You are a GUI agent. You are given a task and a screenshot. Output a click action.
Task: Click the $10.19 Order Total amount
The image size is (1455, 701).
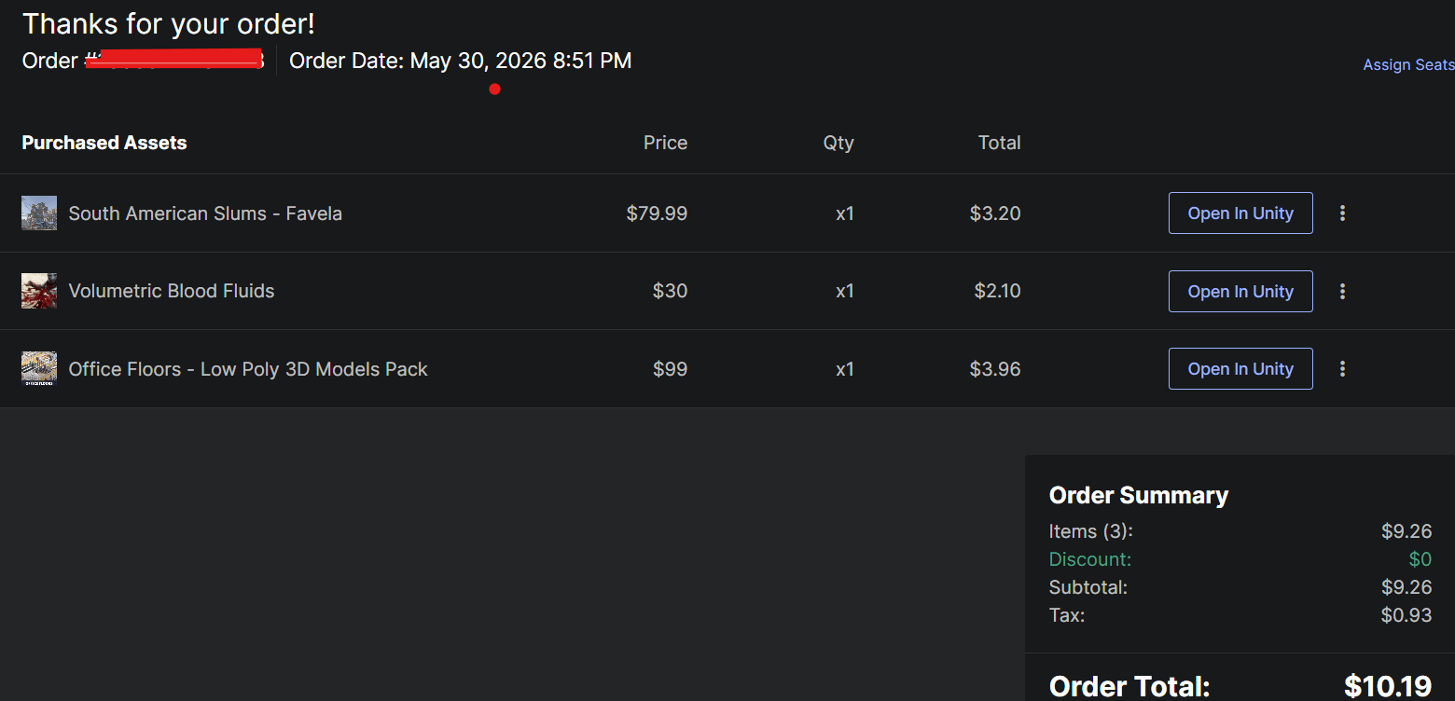pos(1388,686)
